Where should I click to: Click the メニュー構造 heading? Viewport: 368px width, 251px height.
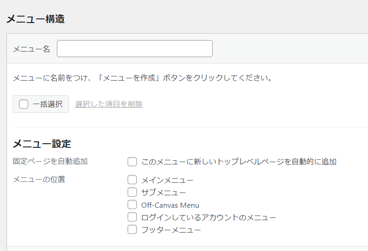[x=36, y=19]
